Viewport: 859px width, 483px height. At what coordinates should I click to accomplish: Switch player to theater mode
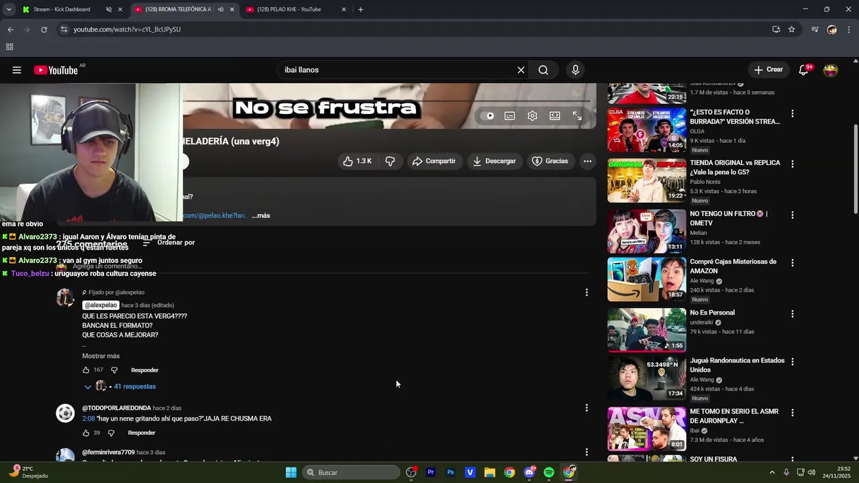[x=555, y=116]
